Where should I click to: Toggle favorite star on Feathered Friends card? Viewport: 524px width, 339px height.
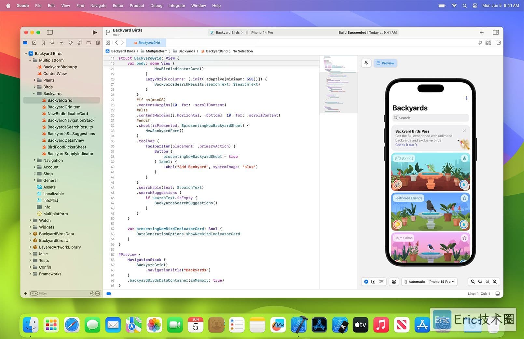tap(464, 198)
